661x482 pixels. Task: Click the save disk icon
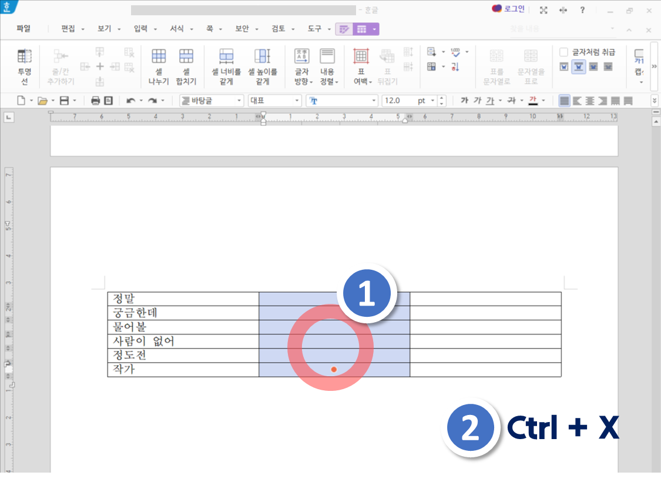[64, 101]
